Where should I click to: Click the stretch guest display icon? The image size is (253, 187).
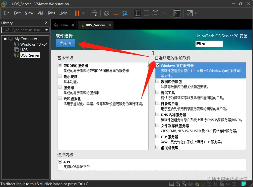189,13
